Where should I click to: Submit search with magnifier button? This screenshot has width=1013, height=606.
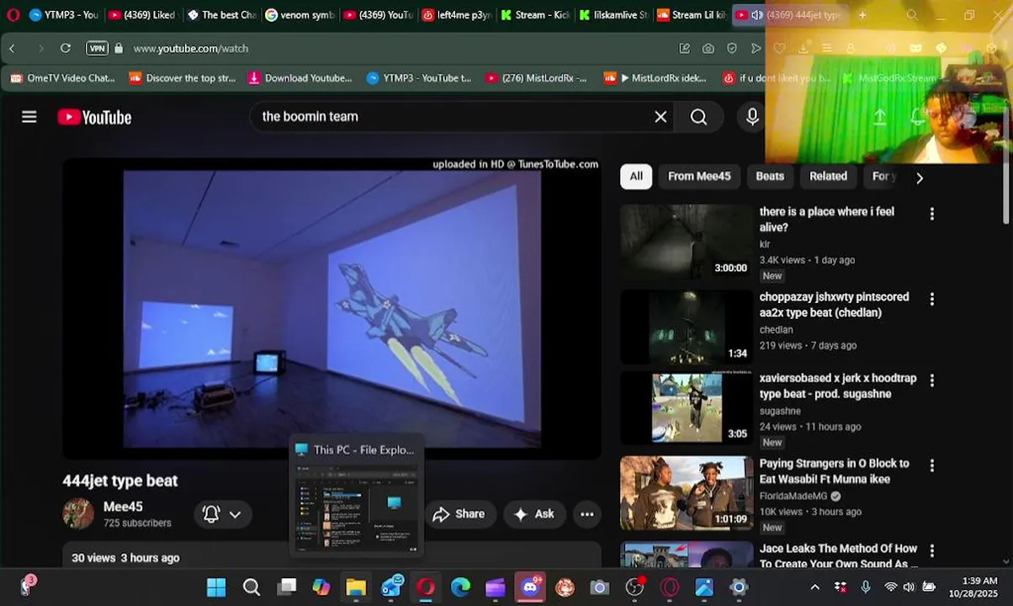point(698,117)
